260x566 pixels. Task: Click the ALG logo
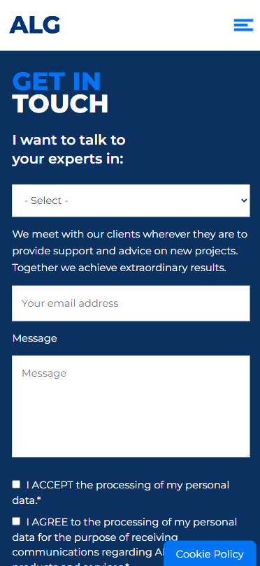(x=35, y=25)
